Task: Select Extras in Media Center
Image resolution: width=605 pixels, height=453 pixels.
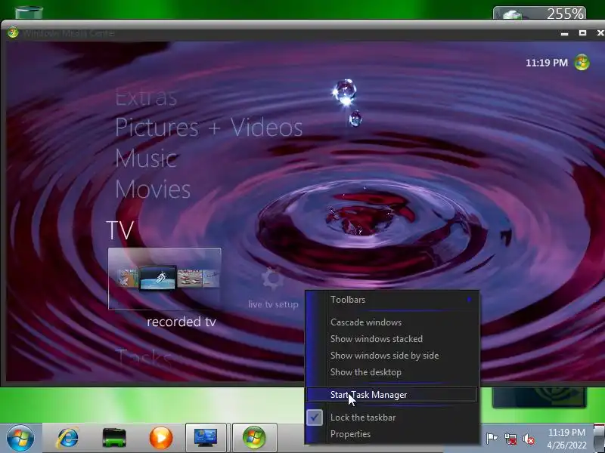Action: 146,97
